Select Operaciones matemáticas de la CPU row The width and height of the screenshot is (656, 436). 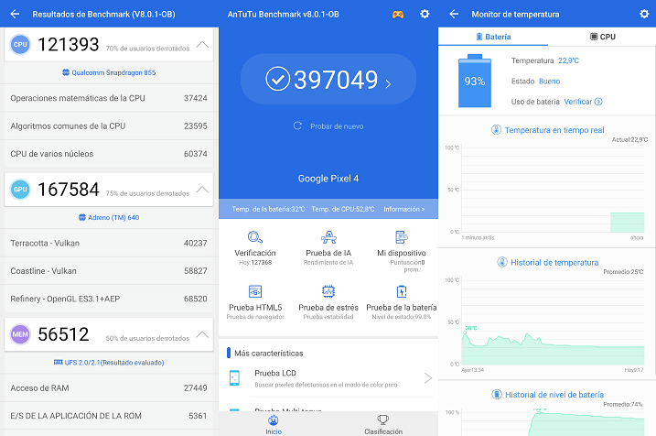tap(109, 98)
